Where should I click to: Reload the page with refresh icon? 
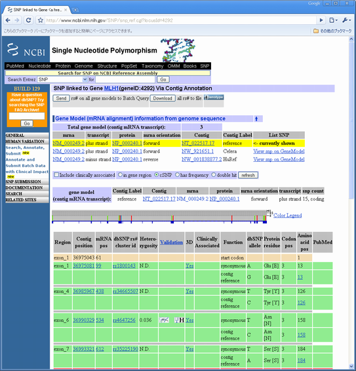click(x=29, y=20)
